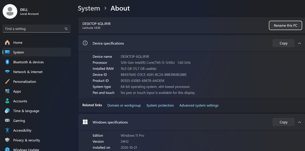The image size is (305, 151).
Task: Copy the Device specifications
Action: pyautogui.click(x=283, y=43)
